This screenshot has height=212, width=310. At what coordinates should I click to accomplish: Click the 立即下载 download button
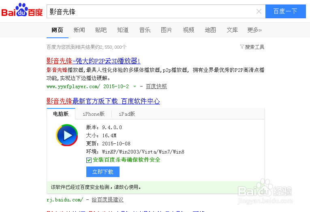pyautogui.click(x=103, y=171)
